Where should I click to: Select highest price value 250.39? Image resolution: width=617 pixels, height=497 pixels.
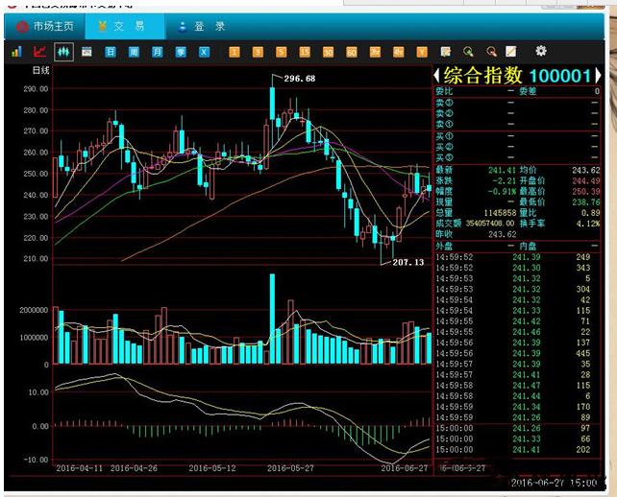pyautogui.click(x=586, y=191)
